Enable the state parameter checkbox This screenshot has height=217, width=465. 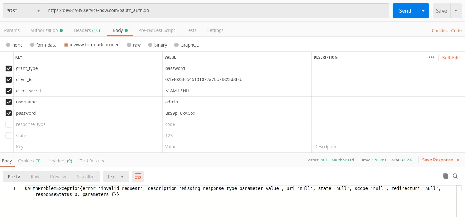(x=9, y=135)
